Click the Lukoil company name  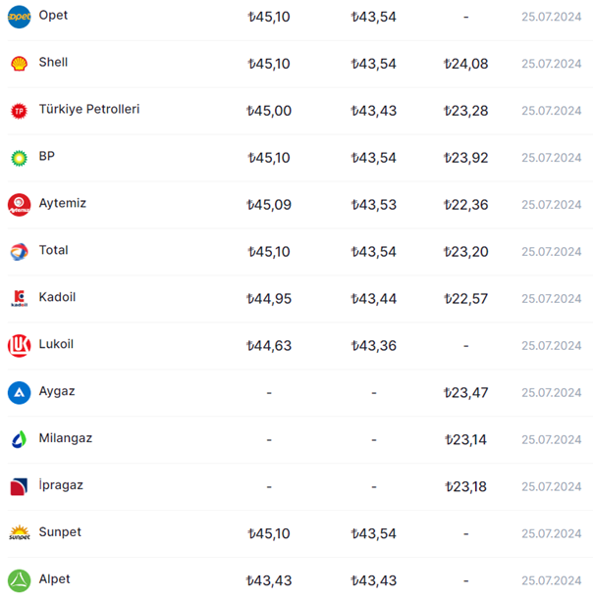pos(56,344)
